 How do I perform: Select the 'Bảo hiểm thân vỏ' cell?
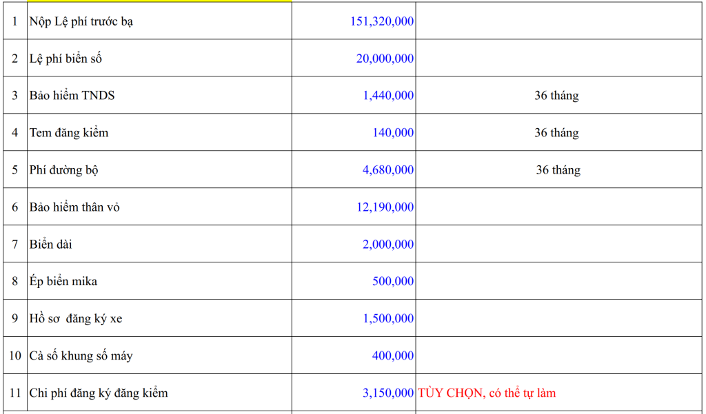[74, 207]
